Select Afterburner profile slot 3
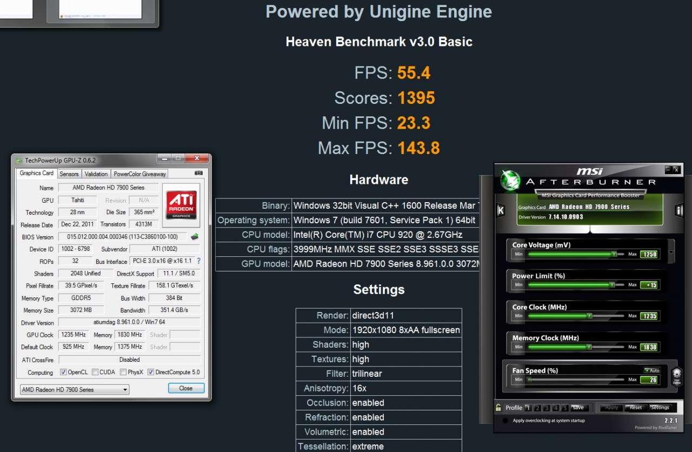The height and width of the screenshot is (452, 692). point(547,408)
